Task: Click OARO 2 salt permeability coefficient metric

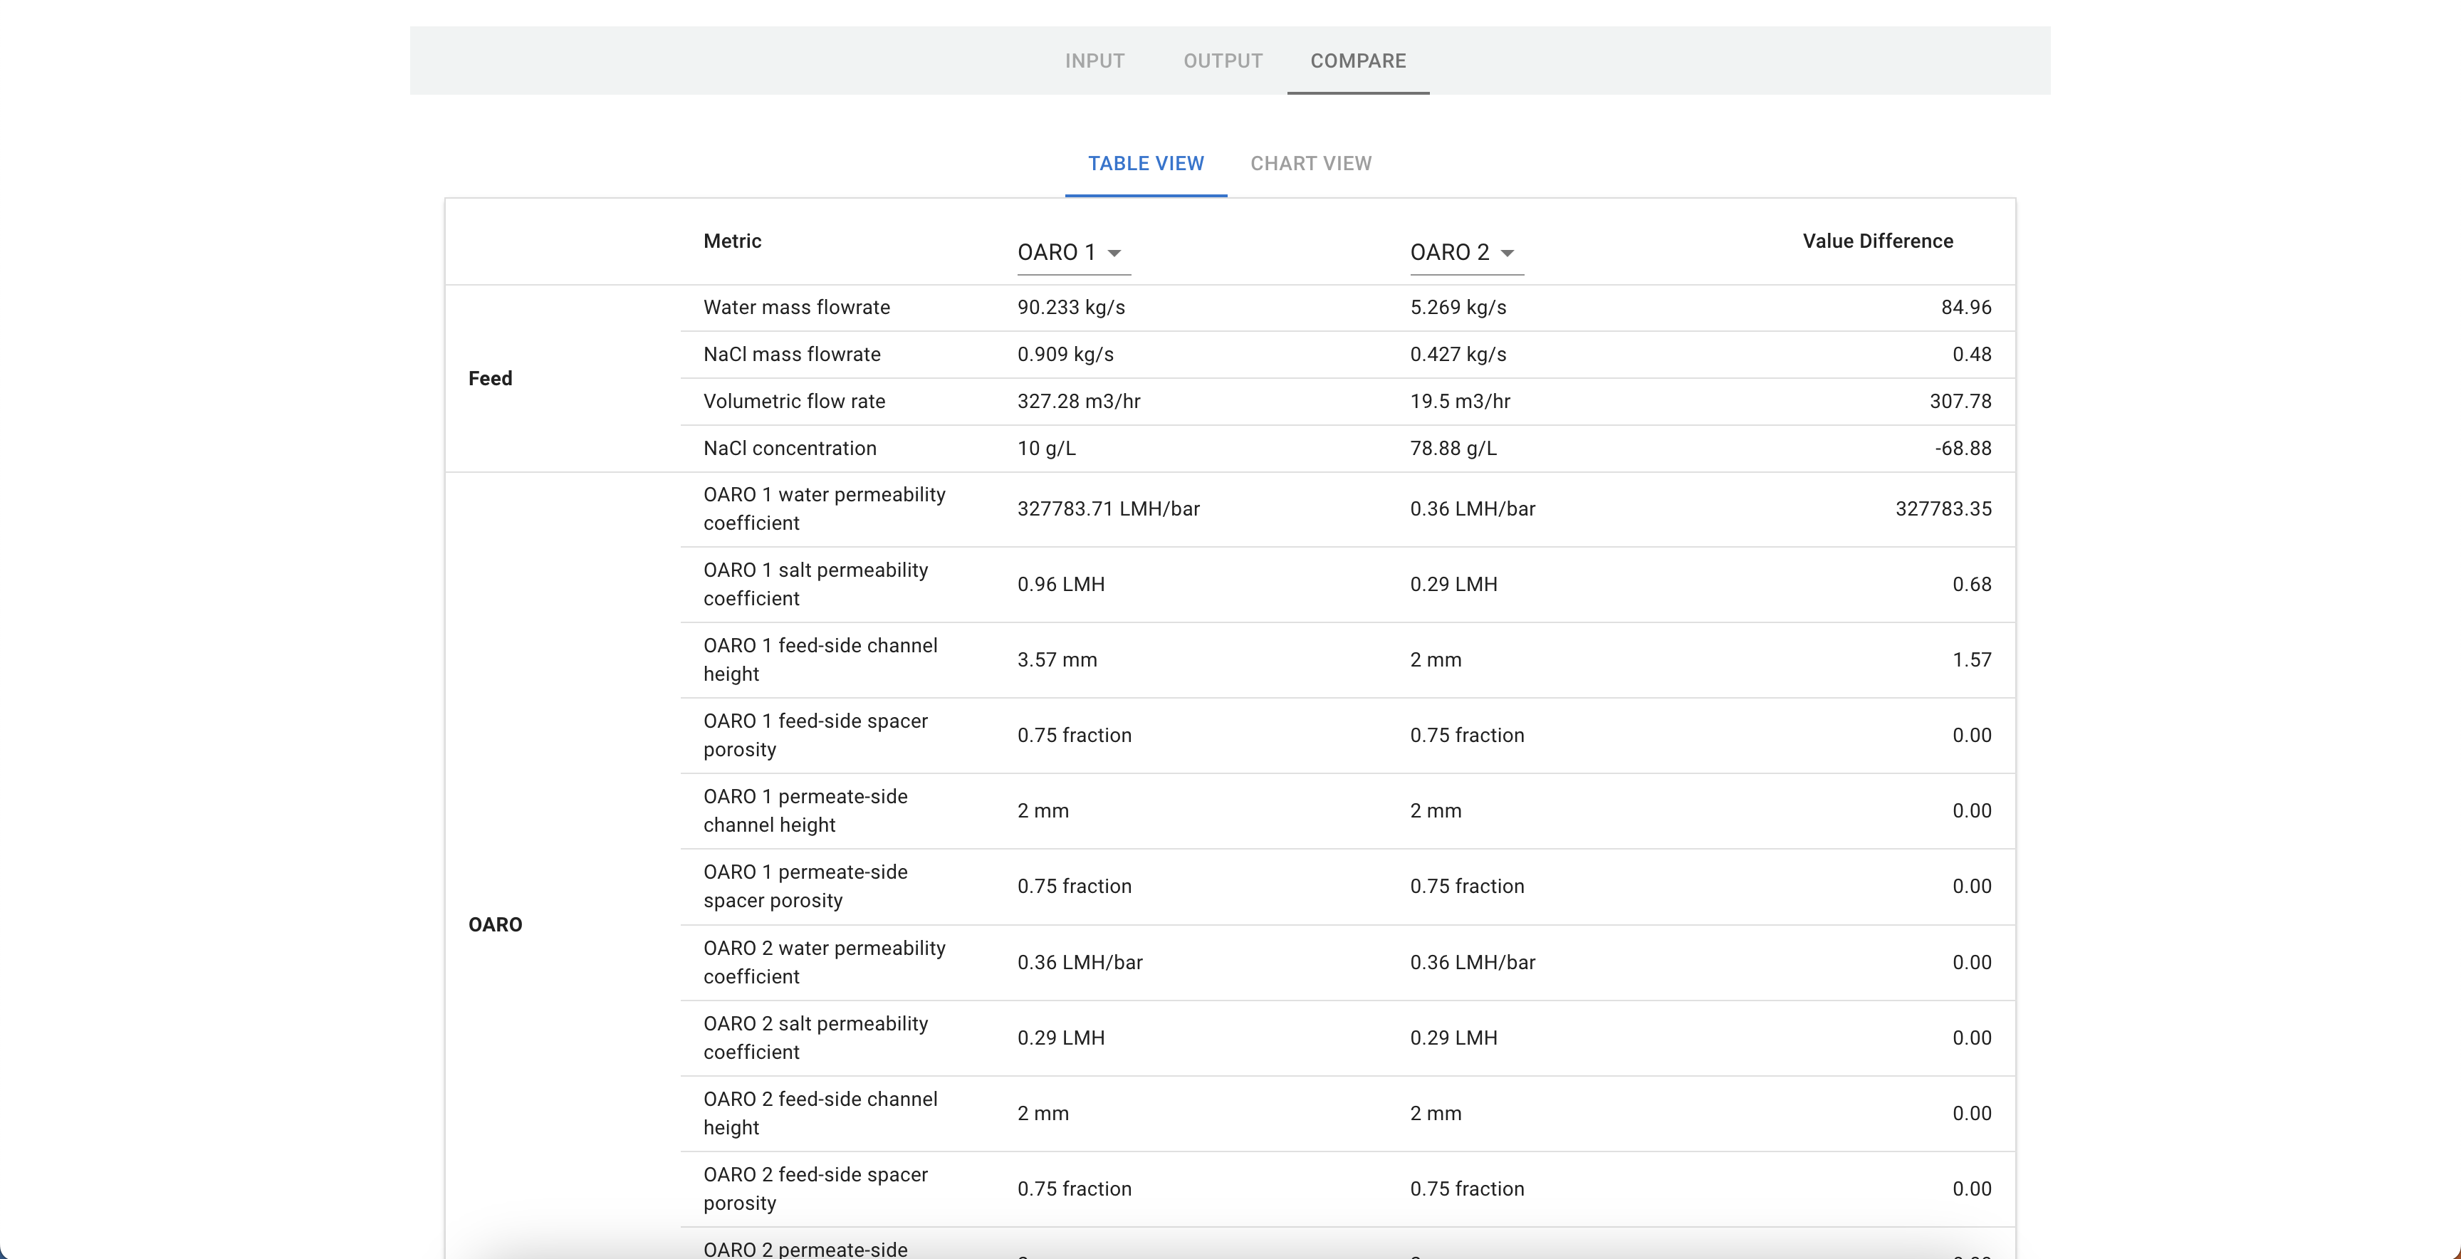Action: coord(816,1038)
